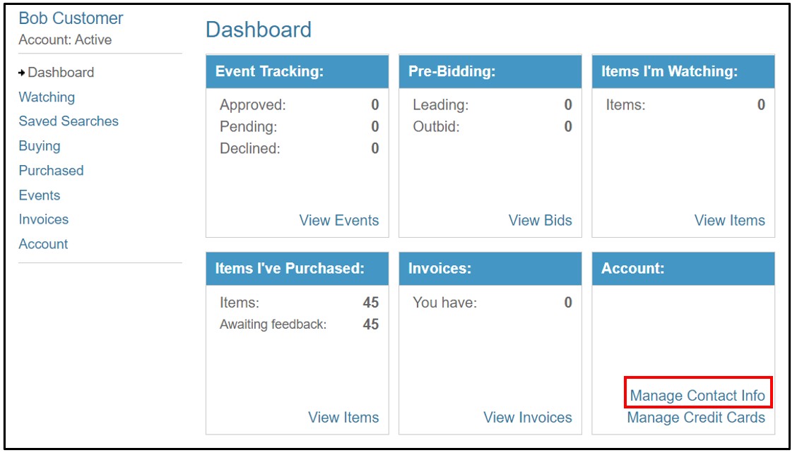Open the Account page in sidebar
The width and height of the screenshot is (797, 455).
tap(44, 243)
